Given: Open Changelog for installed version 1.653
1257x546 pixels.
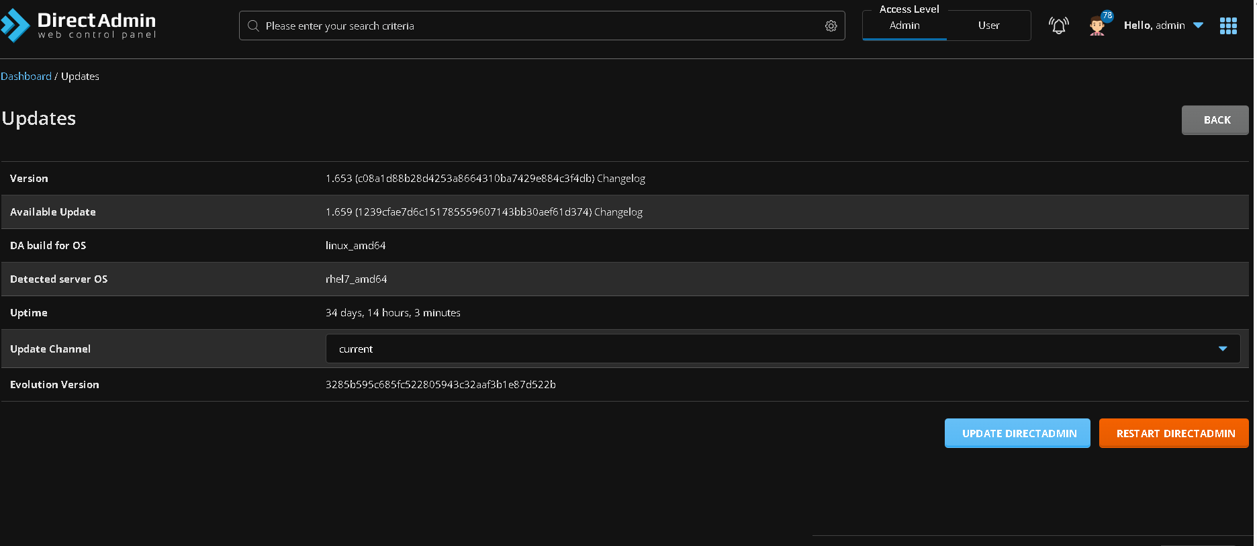Looking at the screenshot, I should click(621, 179).
